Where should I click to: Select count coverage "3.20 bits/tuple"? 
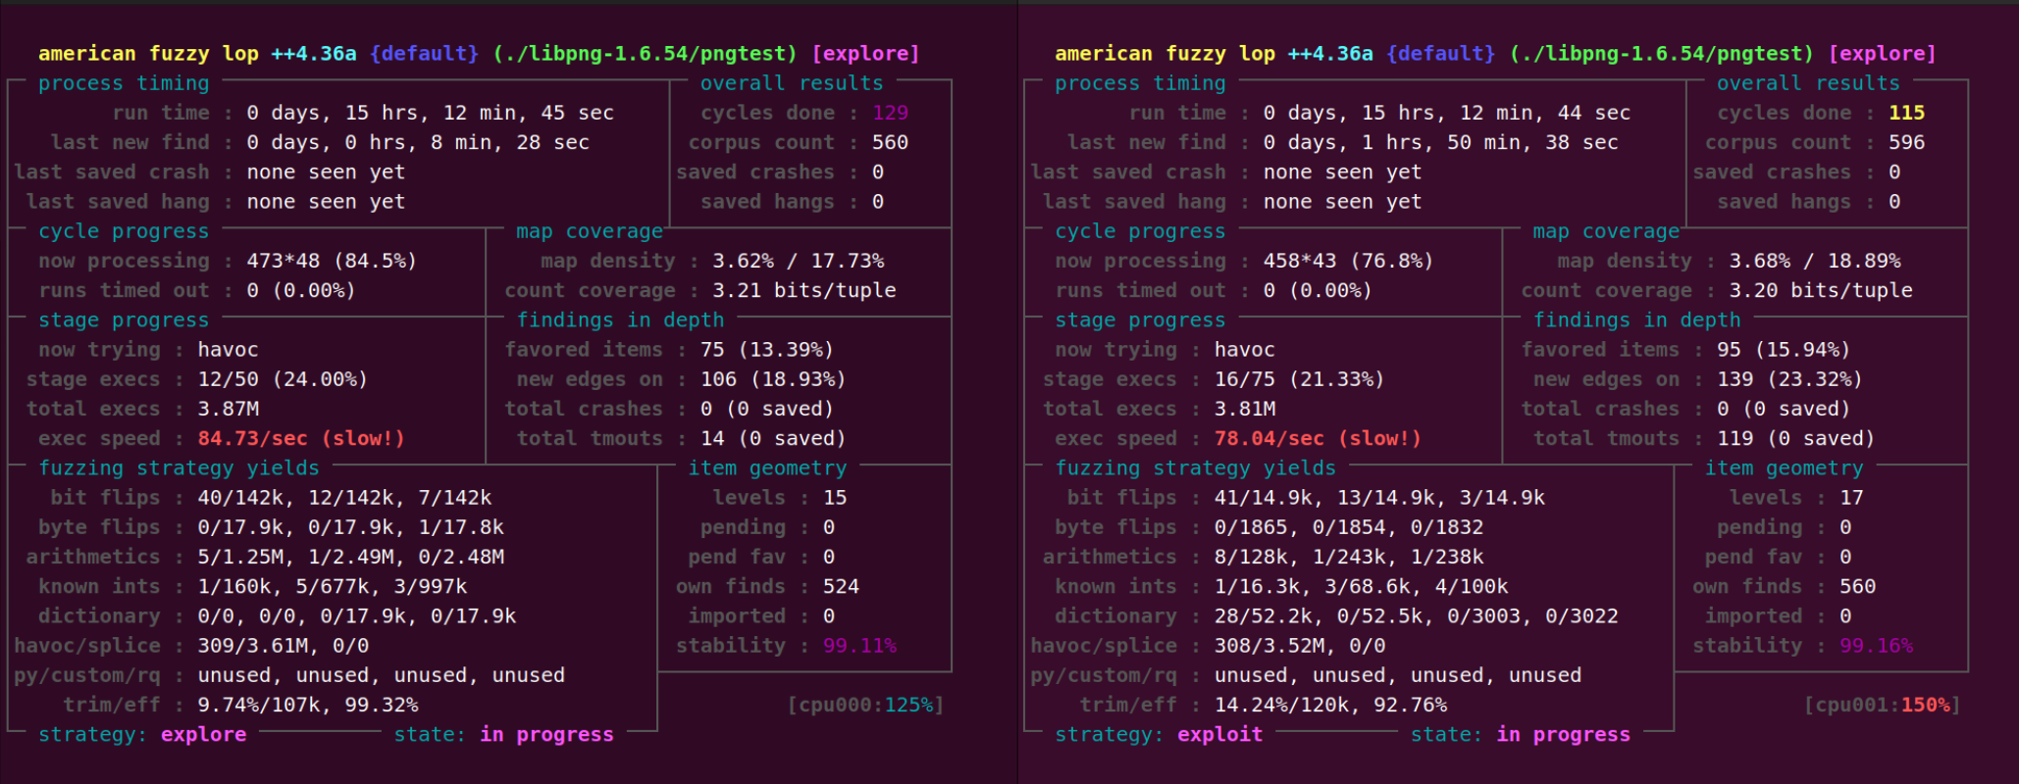1821,290
